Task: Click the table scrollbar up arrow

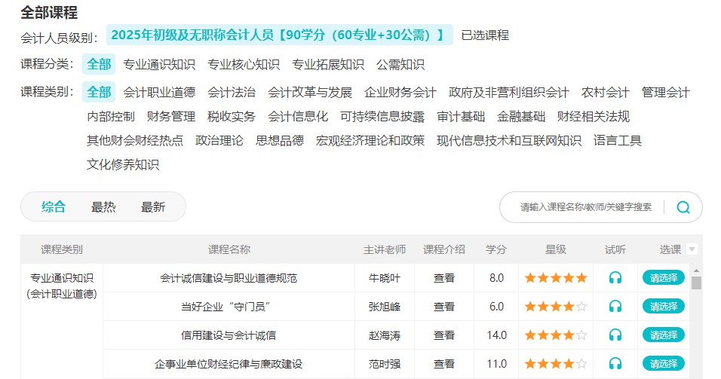Action: [696, 270]
